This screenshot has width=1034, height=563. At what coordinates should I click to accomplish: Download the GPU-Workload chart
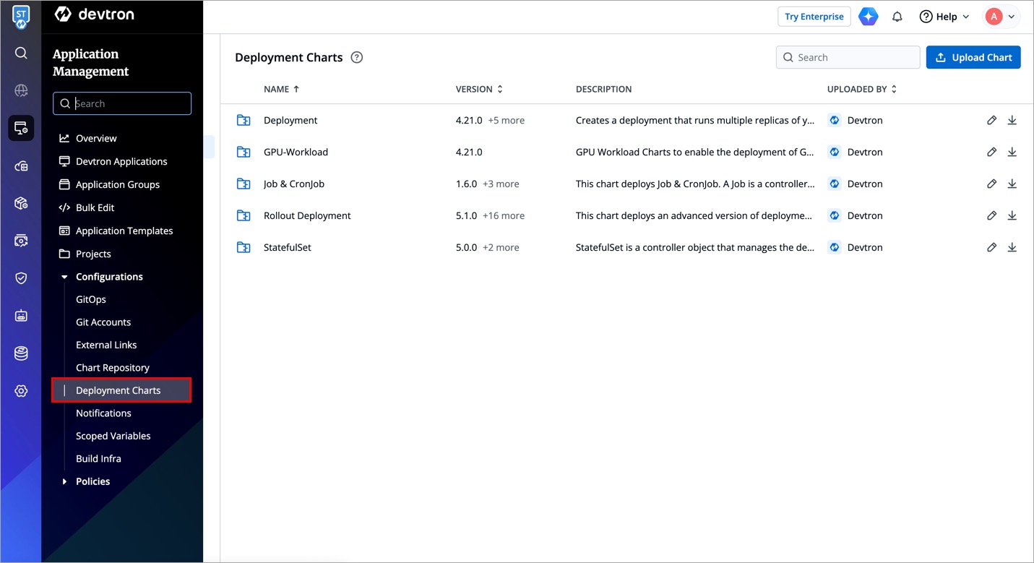[x=1012, y=152]
